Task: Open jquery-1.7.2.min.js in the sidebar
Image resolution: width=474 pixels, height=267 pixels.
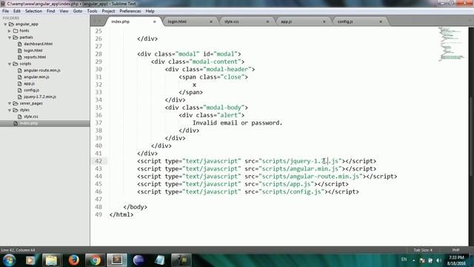Action: [x=40, y=96]
